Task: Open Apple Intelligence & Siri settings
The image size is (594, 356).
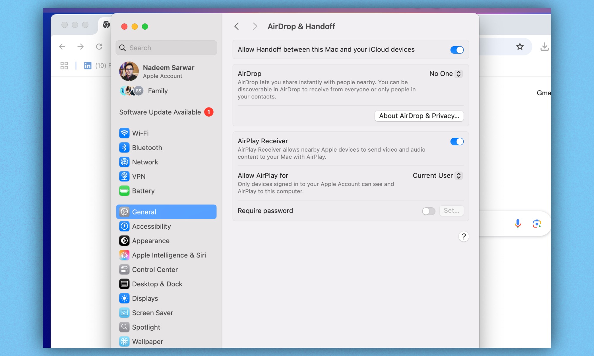Action: point(169,255)
